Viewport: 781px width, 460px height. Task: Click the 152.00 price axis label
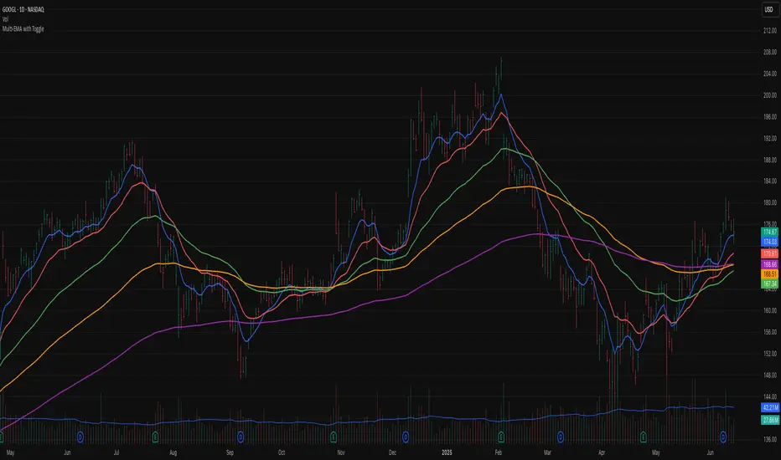769,354
